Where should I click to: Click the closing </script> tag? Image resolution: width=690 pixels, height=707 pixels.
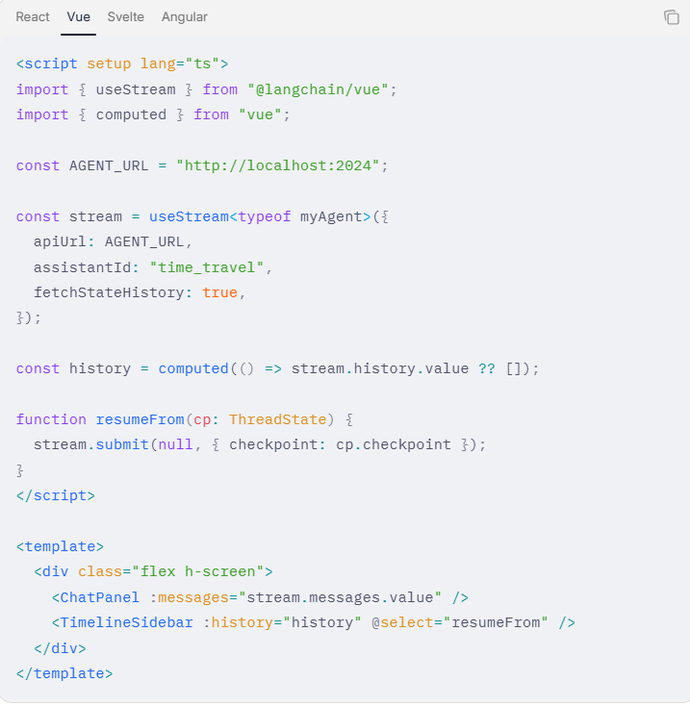tap(56, 496)
